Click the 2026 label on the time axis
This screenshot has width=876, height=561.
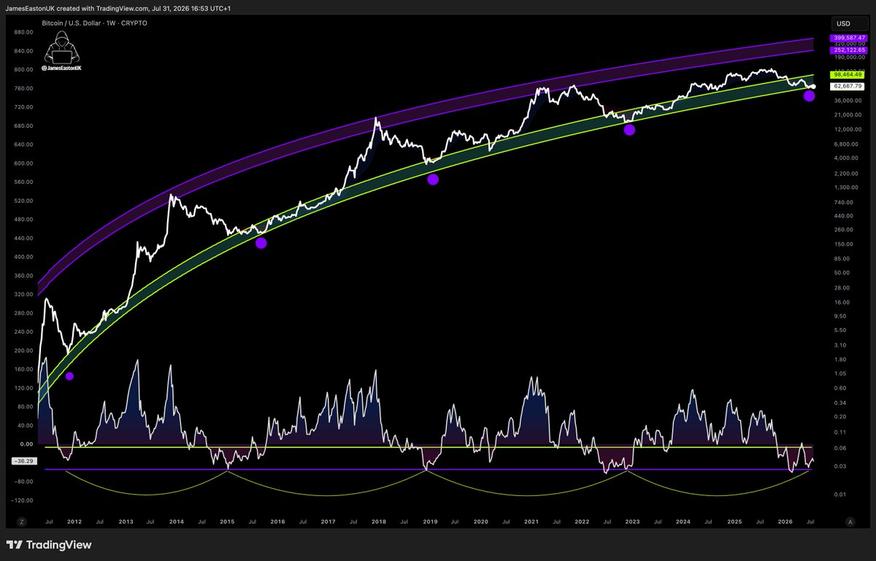pyautogui.click(x=785, y=522)
